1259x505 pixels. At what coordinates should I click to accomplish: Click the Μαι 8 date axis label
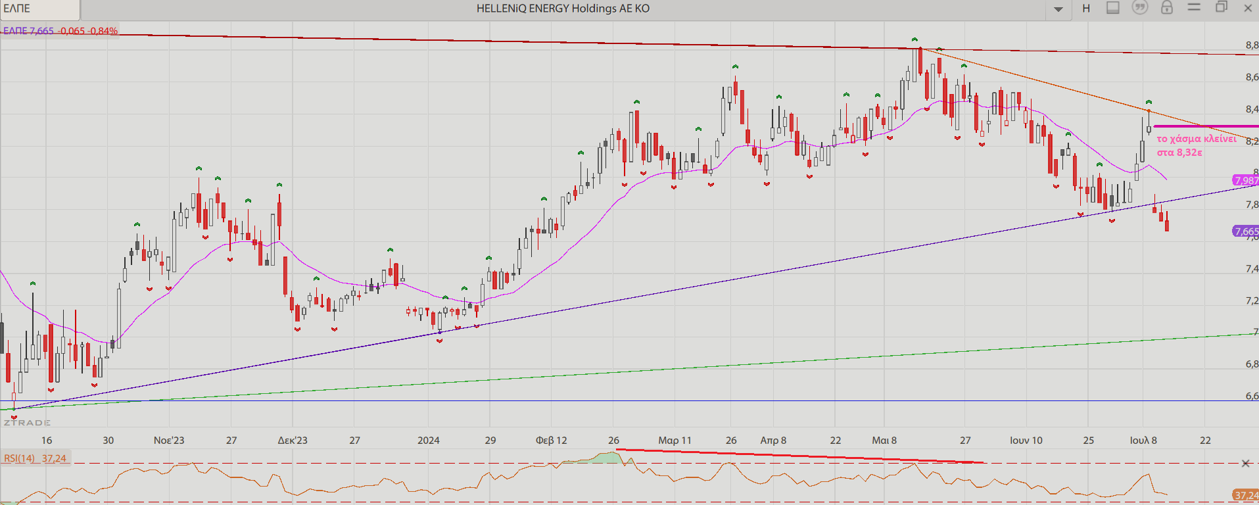pyautogui.click(x=884, y=441)
